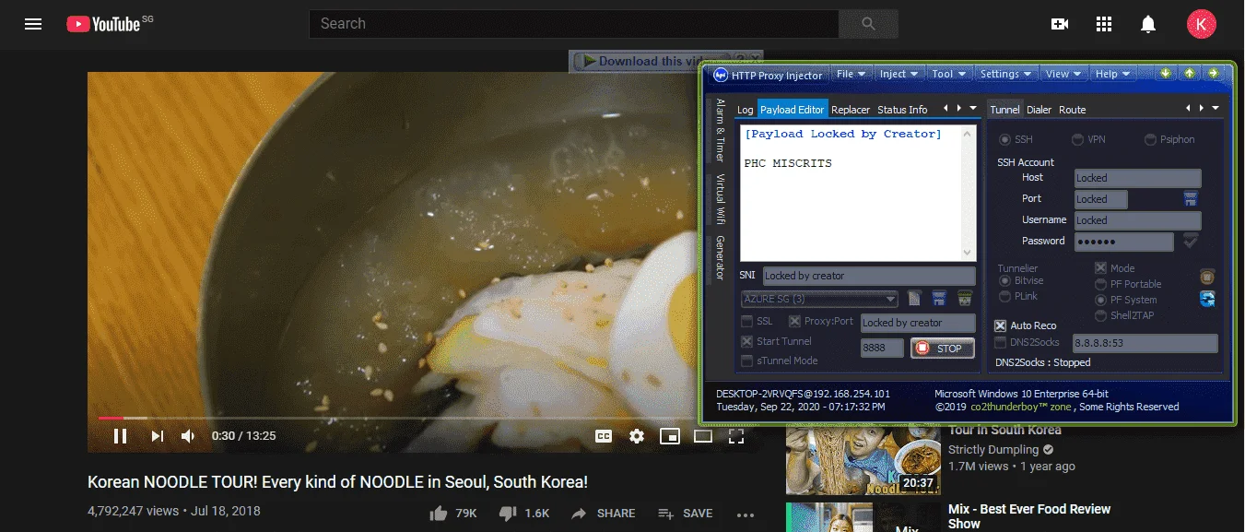
Task: Click the STOP button
Action: [941, 349]
